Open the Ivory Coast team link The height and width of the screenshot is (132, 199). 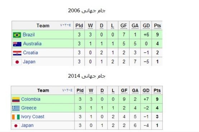click(x=33, y=117)
